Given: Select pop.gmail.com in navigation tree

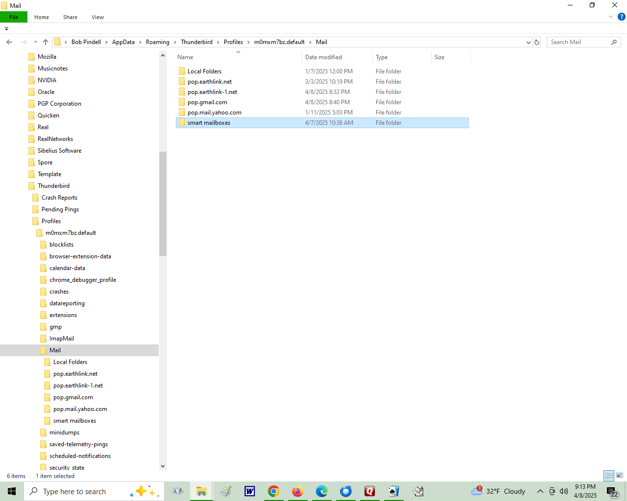Looking at the screenshot, I should click(x=73, y=397).
